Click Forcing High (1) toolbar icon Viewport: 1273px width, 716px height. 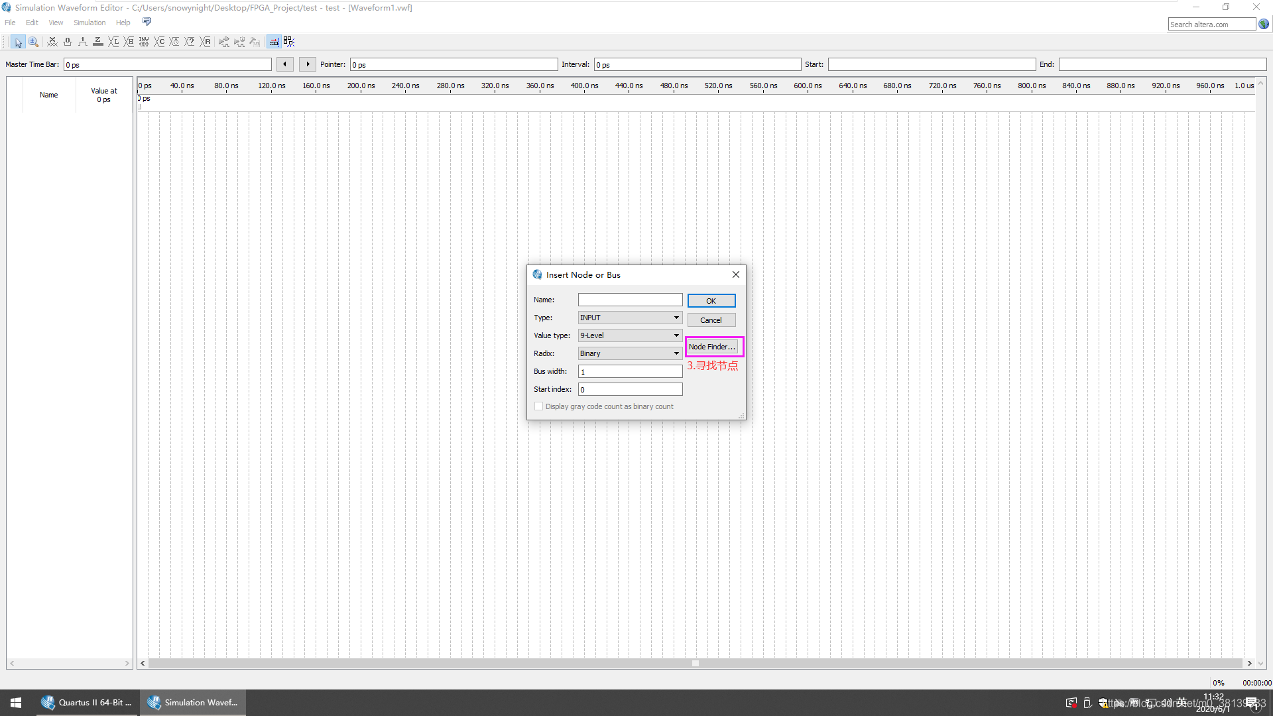[83, 42]
